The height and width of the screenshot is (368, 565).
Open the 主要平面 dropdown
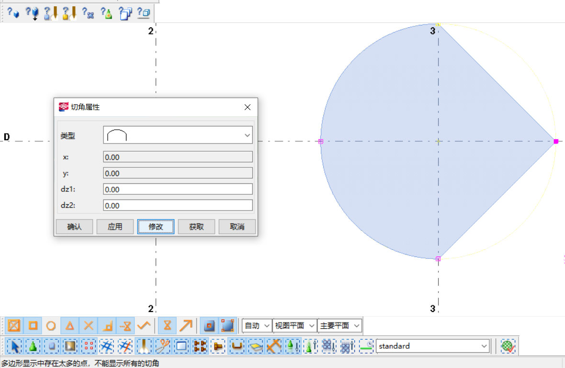[340, 325]
